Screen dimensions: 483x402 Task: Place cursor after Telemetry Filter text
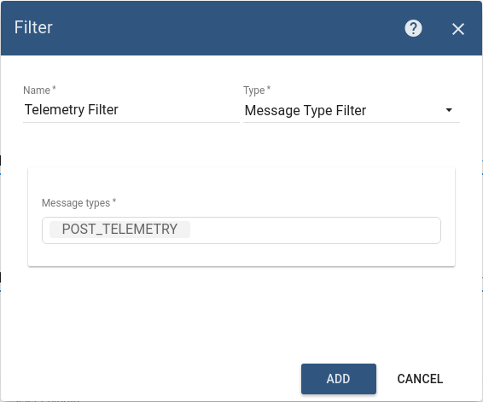[x=119, y=109]
